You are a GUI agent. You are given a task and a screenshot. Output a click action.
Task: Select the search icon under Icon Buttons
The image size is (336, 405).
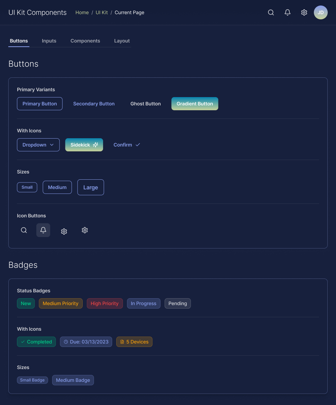tap(24, 230)
